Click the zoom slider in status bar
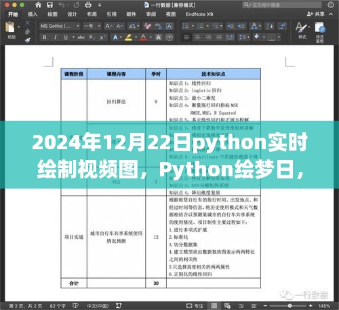Image resolution: width=339 pixels, height=310 pixels. point(290,306)
